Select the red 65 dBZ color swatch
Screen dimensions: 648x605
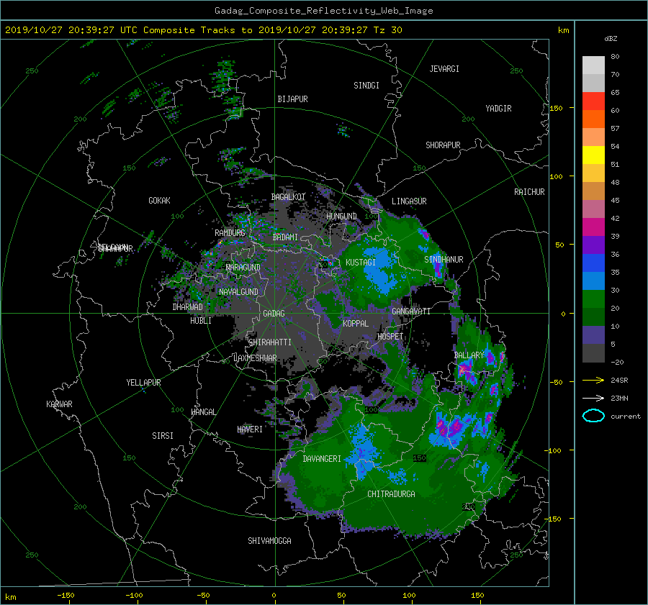point(593,101)
